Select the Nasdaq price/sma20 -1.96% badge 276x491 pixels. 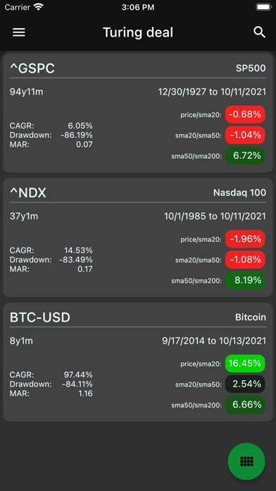coord(245,239)
